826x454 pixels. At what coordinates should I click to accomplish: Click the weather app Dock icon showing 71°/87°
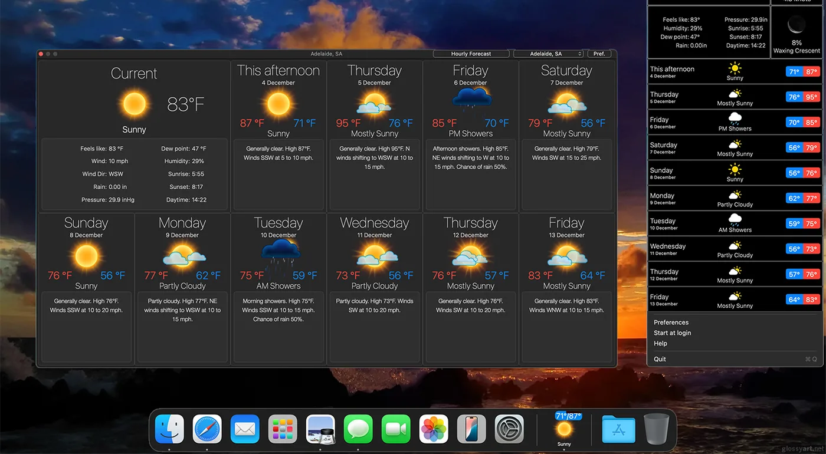(564, 429)
